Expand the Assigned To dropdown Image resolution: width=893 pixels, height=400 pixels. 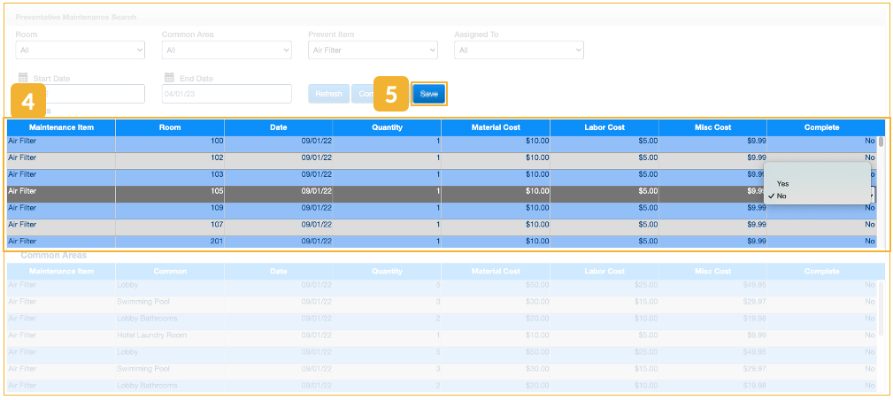[519, 50]
